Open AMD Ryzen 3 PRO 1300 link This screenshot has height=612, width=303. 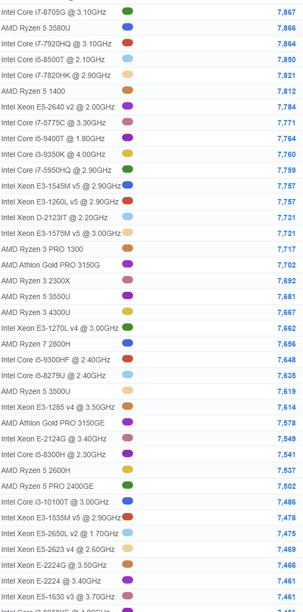coord(42,249)
